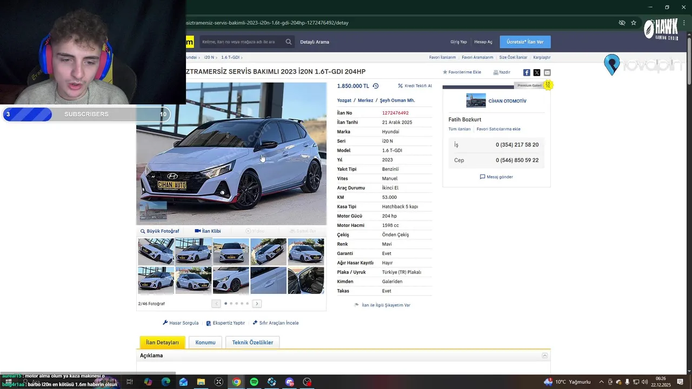Switch to the İlan Detayları tab

pyautogui.click(x=162, y=343)
